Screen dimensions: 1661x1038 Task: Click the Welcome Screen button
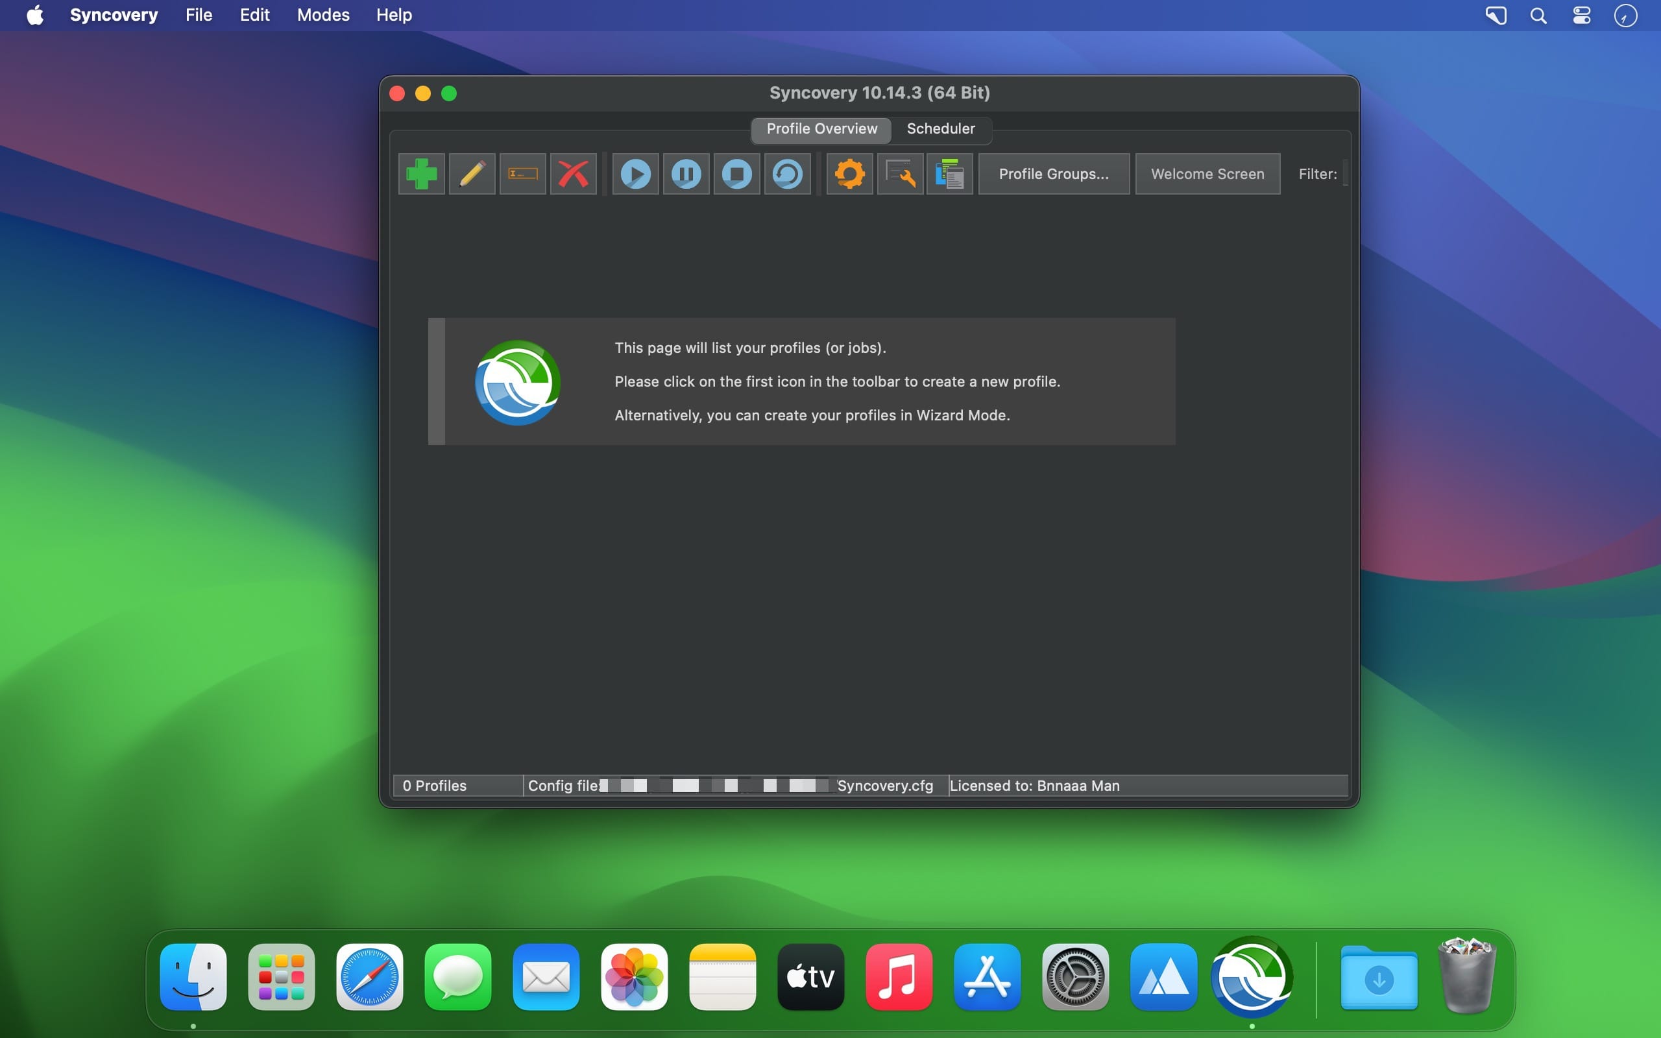click(x=1207, y=174)
